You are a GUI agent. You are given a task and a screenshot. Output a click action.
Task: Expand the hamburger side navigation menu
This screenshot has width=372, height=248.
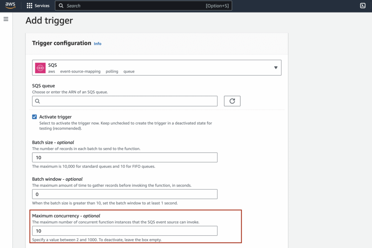[6, 19]
